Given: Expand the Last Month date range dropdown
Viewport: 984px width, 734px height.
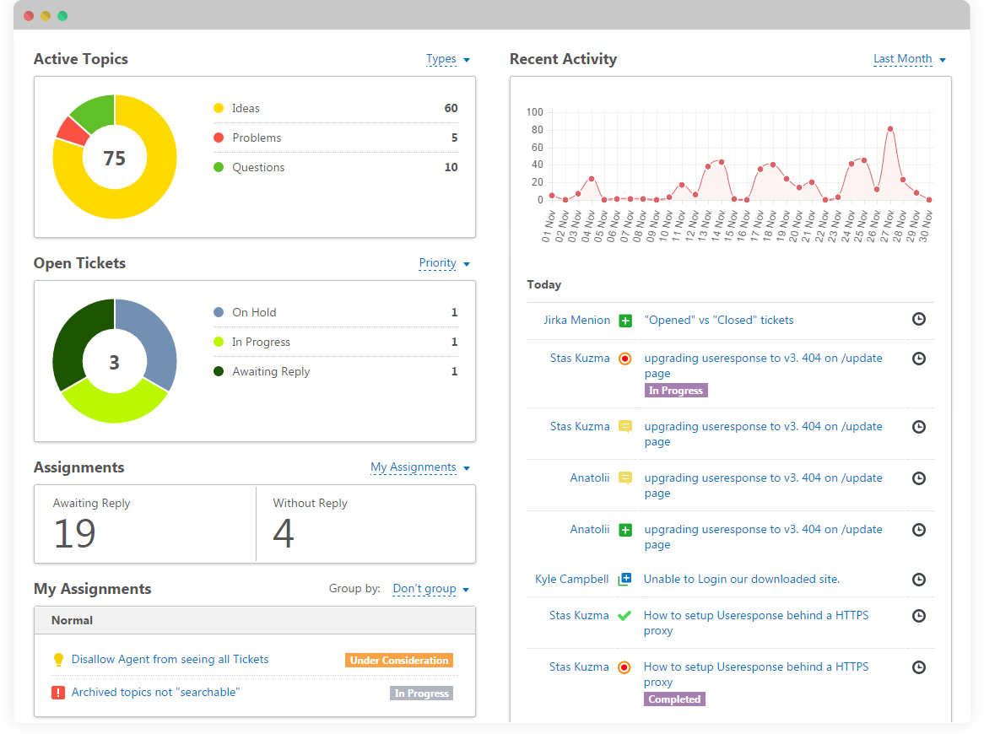Looking at the screenshot, I should point(909,59).
